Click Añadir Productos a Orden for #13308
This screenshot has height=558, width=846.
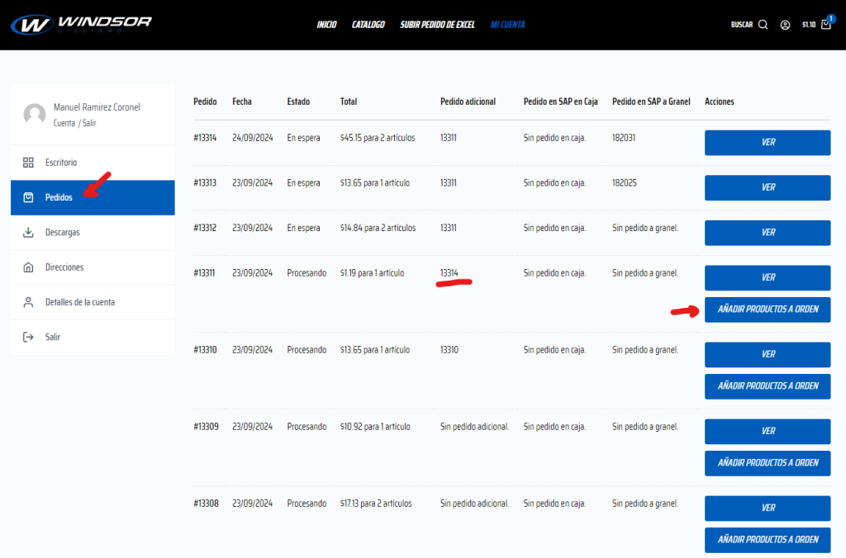[767, 539]
